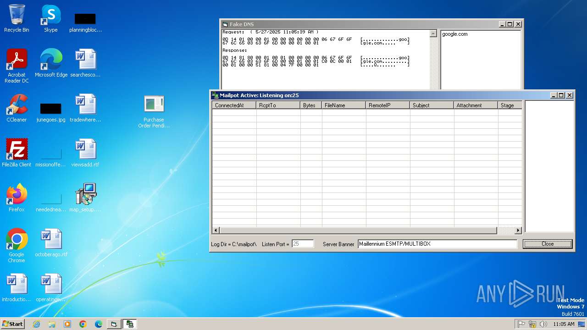Screen dimensions: 587x330
Task: Open the operatinge Word document
Action: point(51,287)
